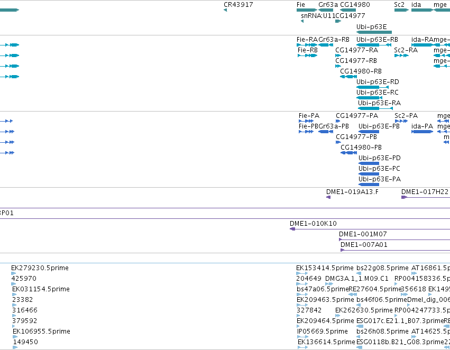The width and height of the screenshot is (450, 350).
Task: Select EST EK153414.5prime
Action: [325, 268]
